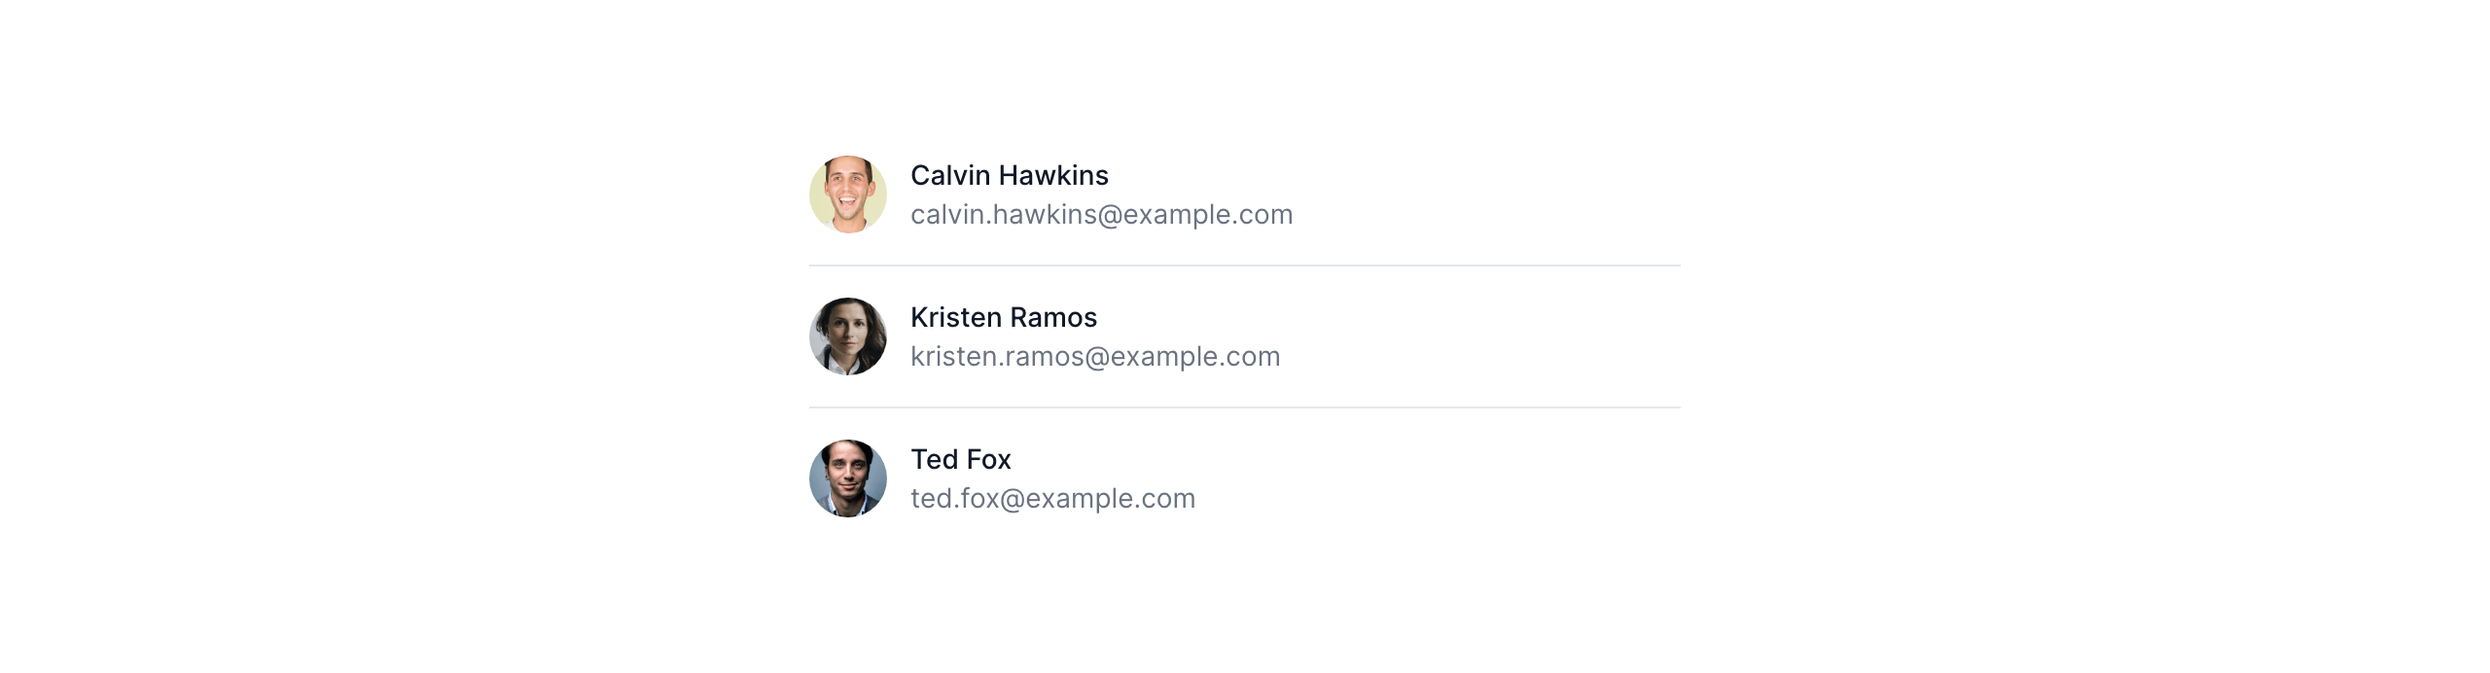Open the kristen.ramos@example.com email address
The image size is (2490, 673).
(x=1095, y=356)
